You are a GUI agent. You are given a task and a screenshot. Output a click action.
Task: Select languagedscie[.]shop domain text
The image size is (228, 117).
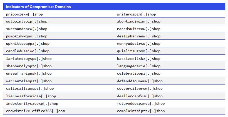[x=139, y=66]
